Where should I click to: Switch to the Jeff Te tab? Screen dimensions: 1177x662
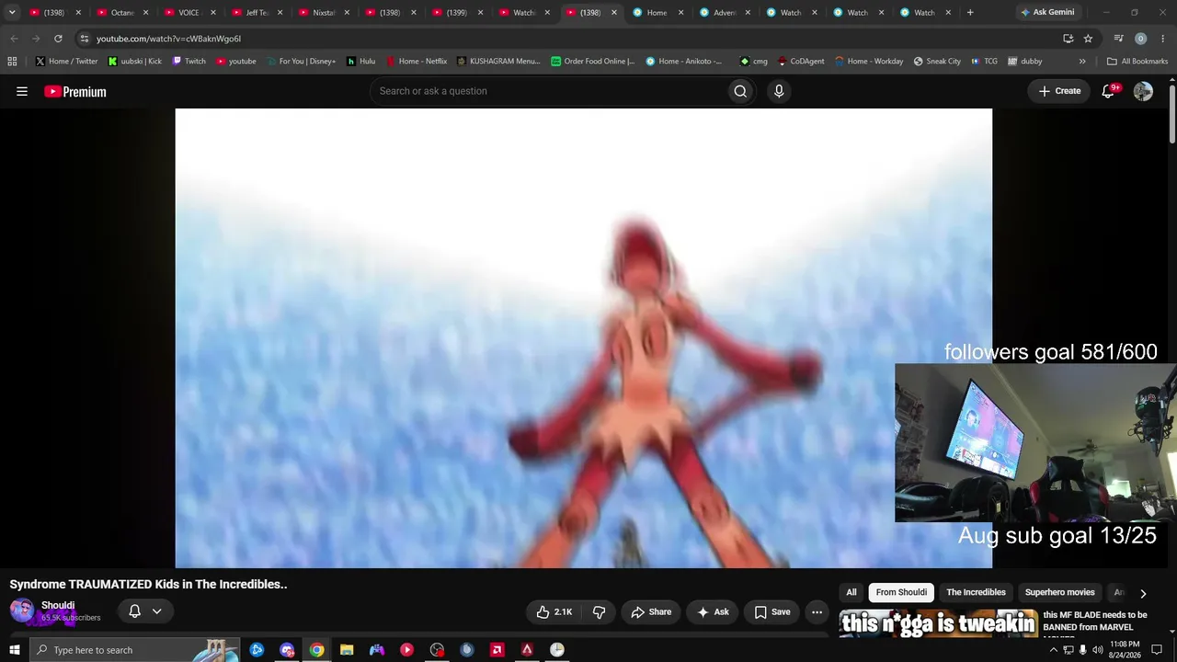tap(256, 13)
